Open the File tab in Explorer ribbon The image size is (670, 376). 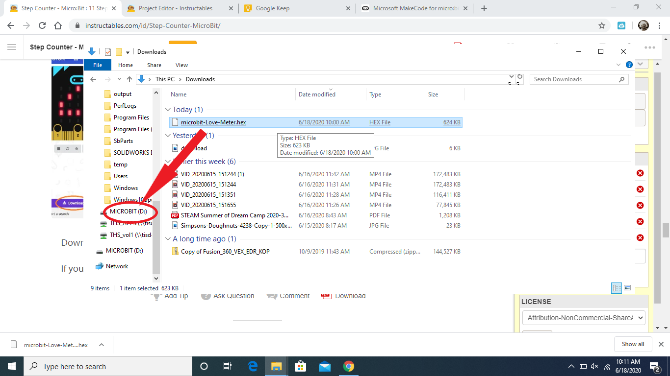coord(98,65)
